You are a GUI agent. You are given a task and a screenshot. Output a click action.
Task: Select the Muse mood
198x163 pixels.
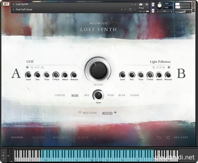[75, 95]
